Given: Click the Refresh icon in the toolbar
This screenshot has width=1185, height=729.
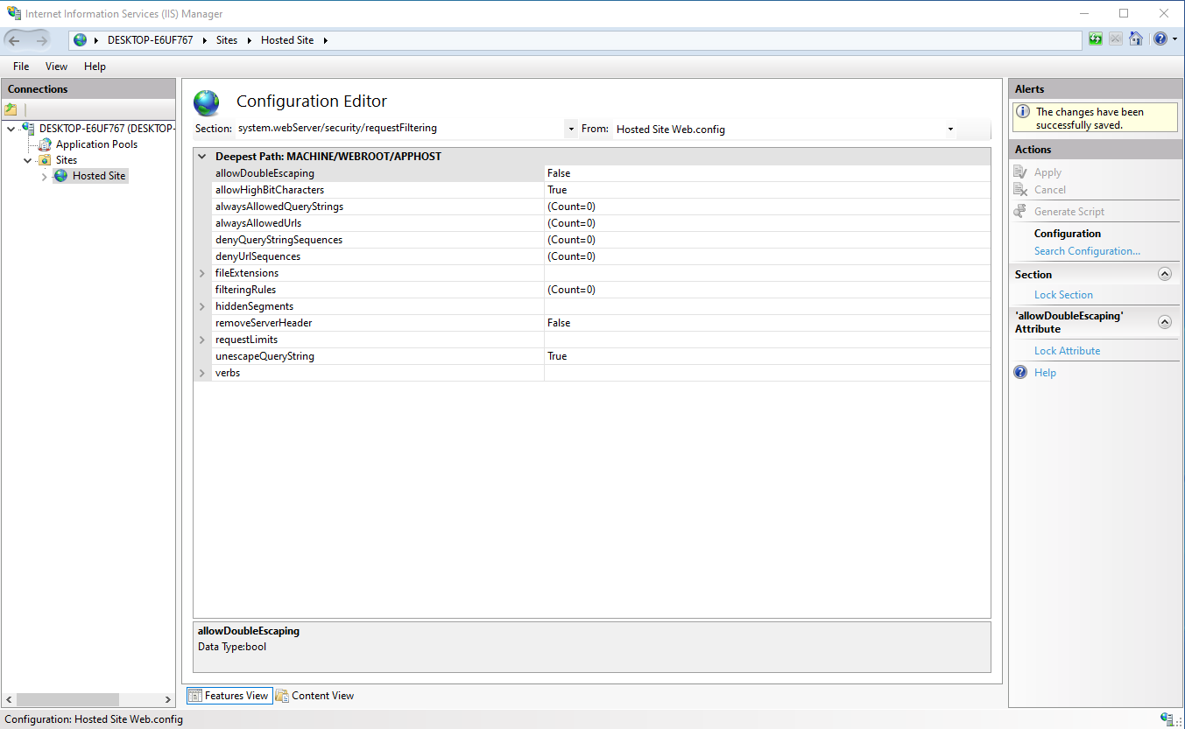Looking at the screenshot, I should pos(1095,39).
